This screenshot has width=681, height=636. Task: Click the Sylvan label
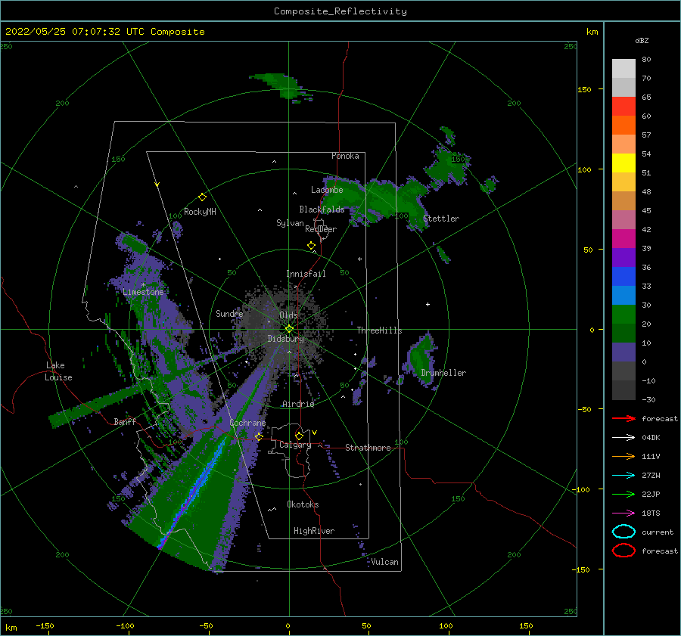point(290,224)
